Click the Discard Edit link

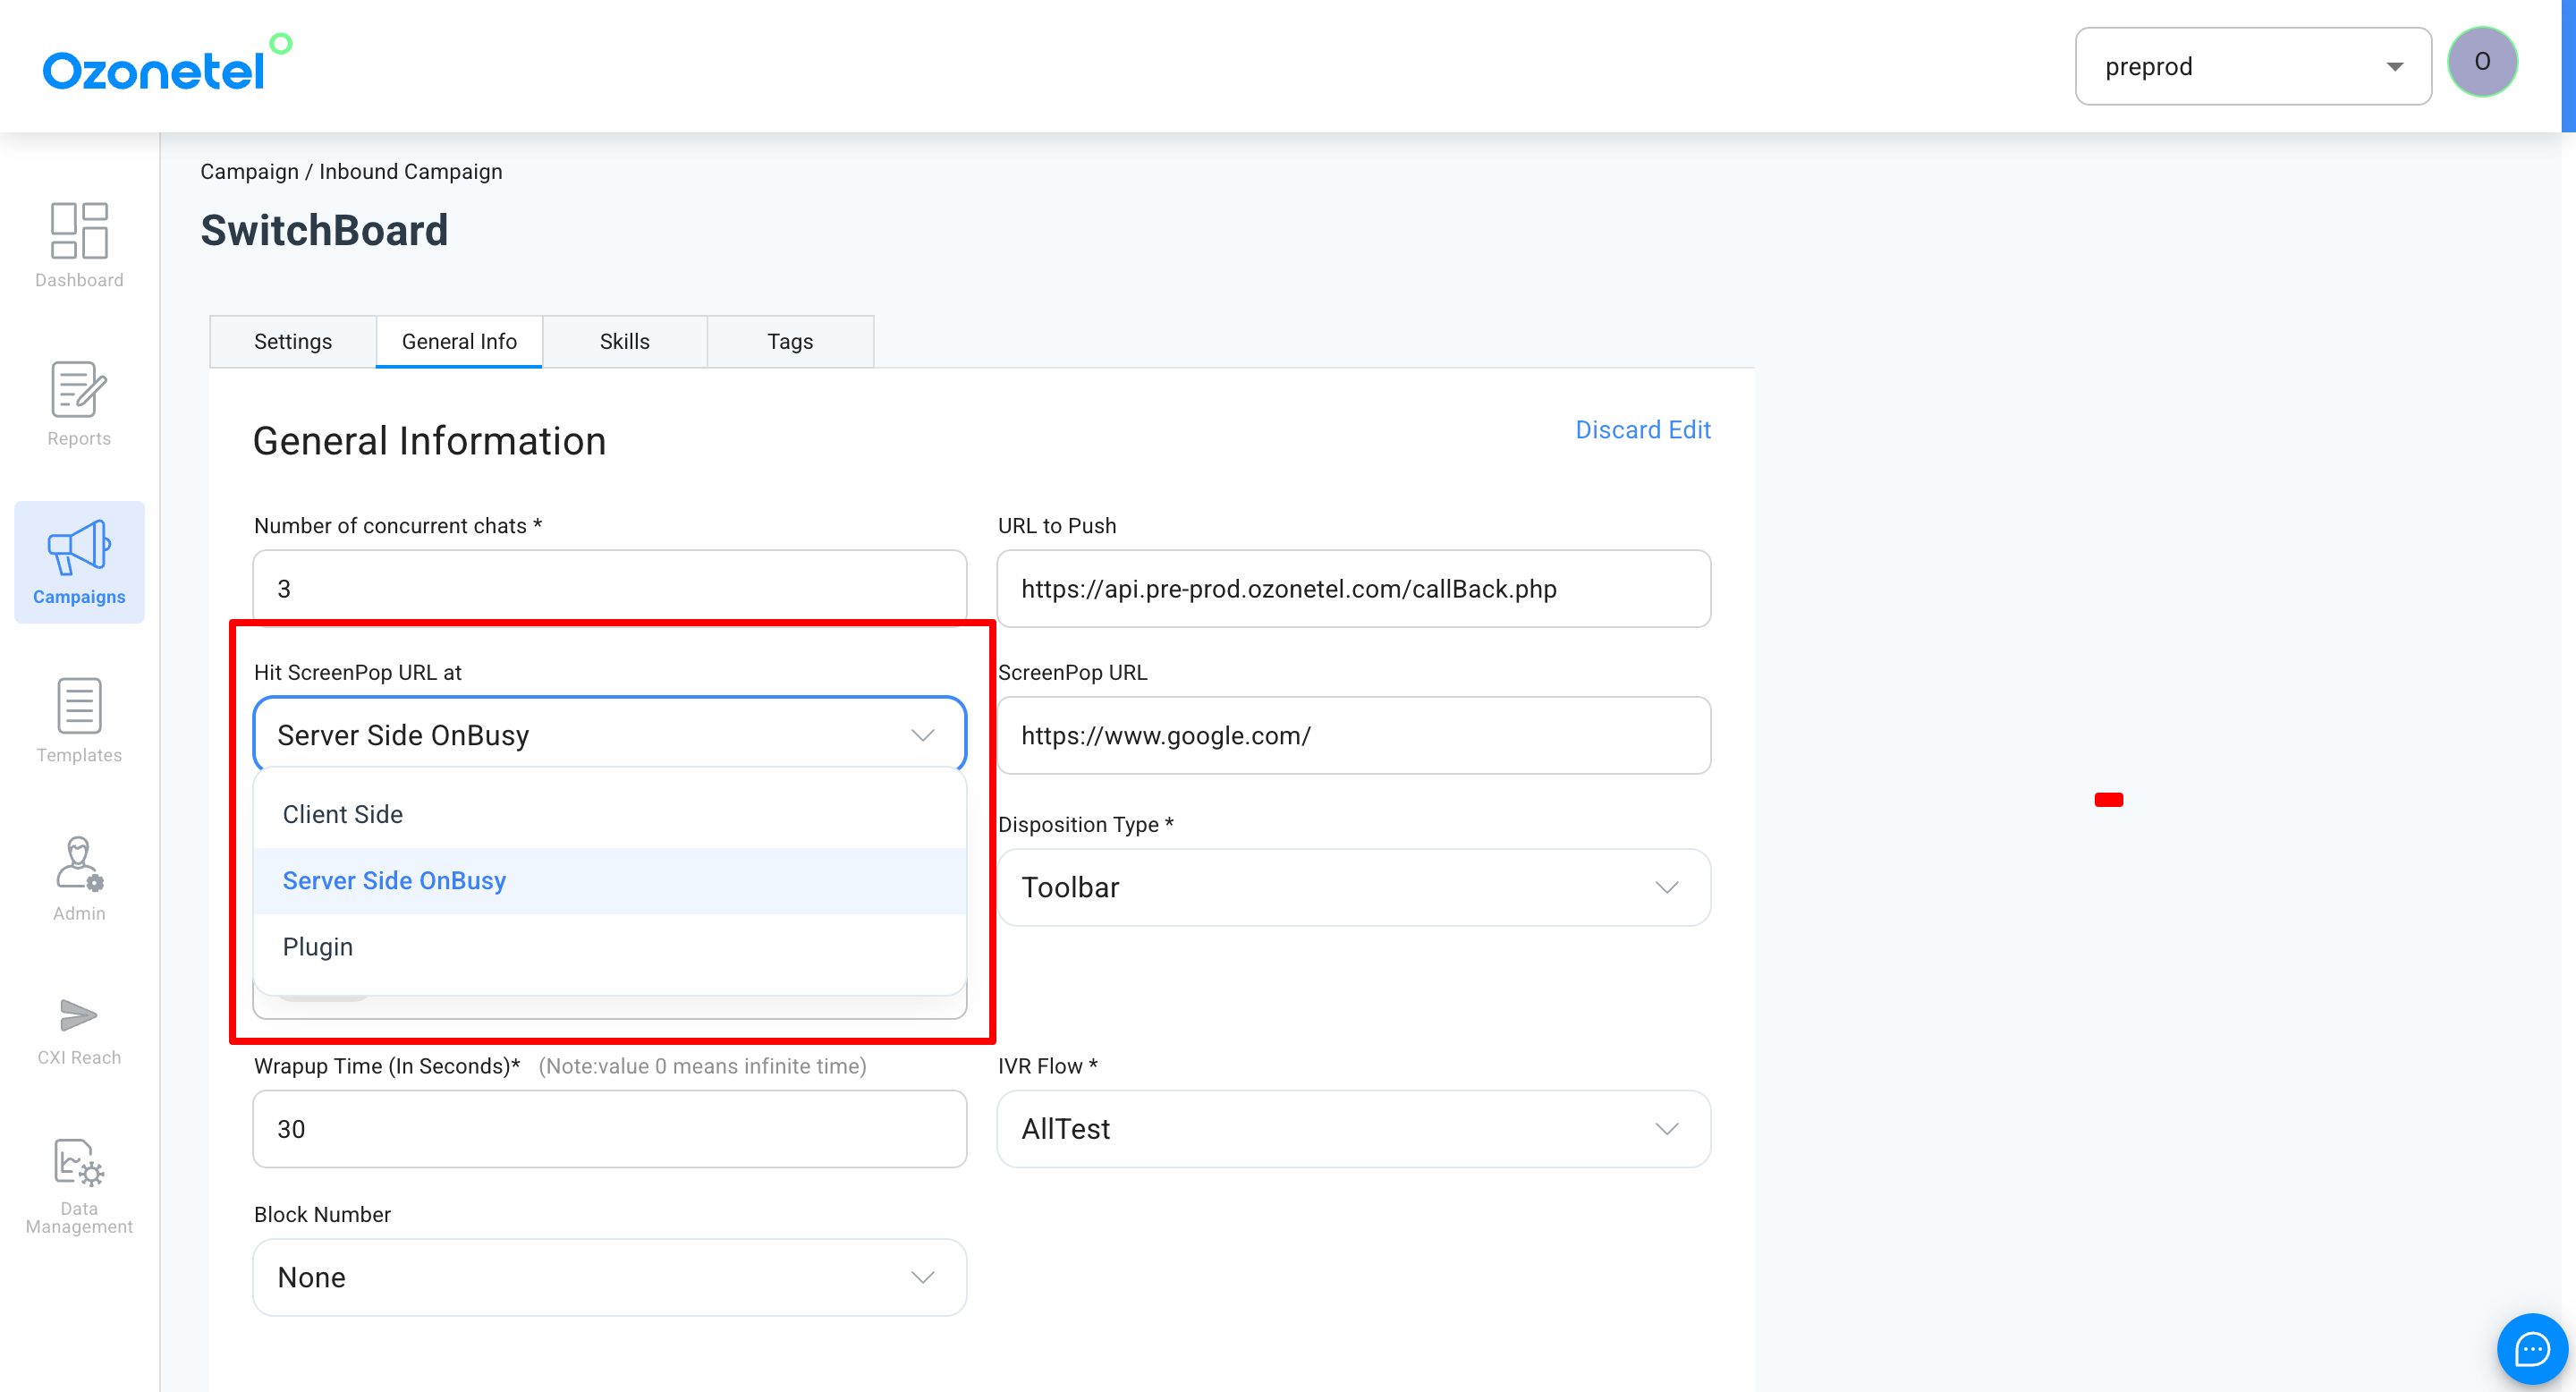1642,430
